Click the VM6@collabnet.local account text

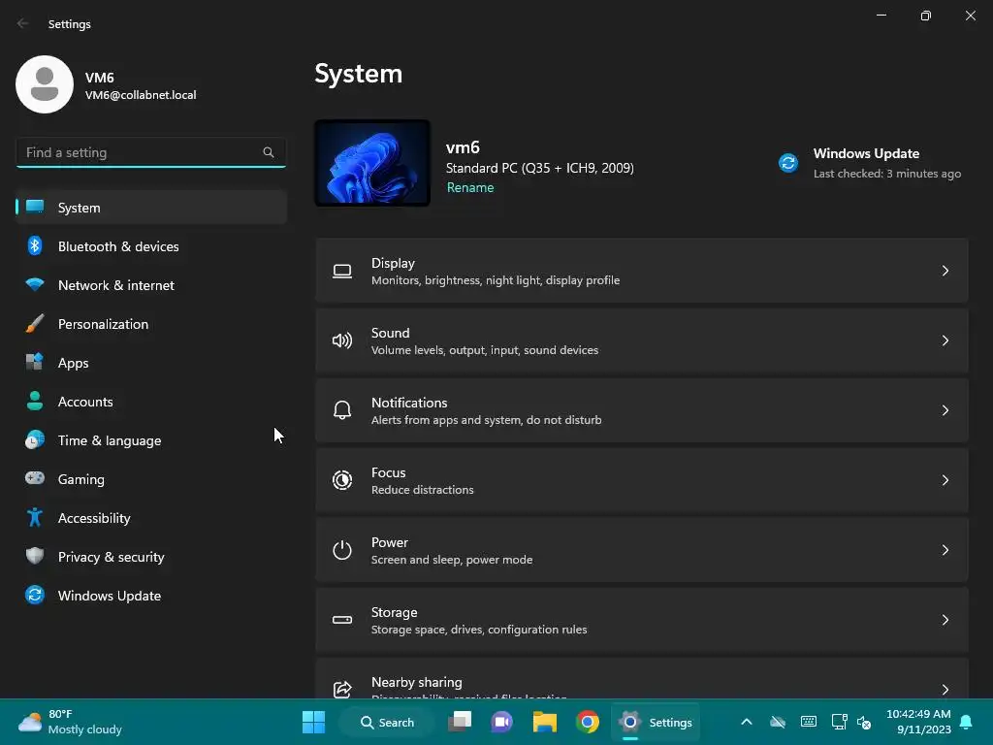tap(141, 95)
